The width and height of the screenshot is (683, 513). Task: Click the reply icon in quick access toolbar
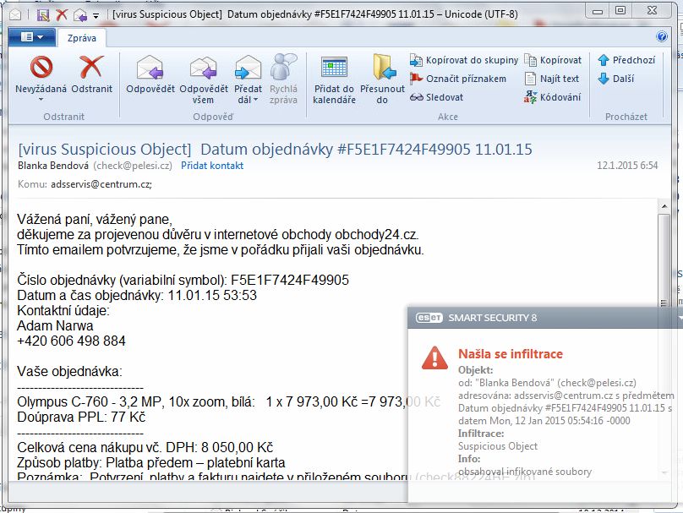[x=80, y=16]
